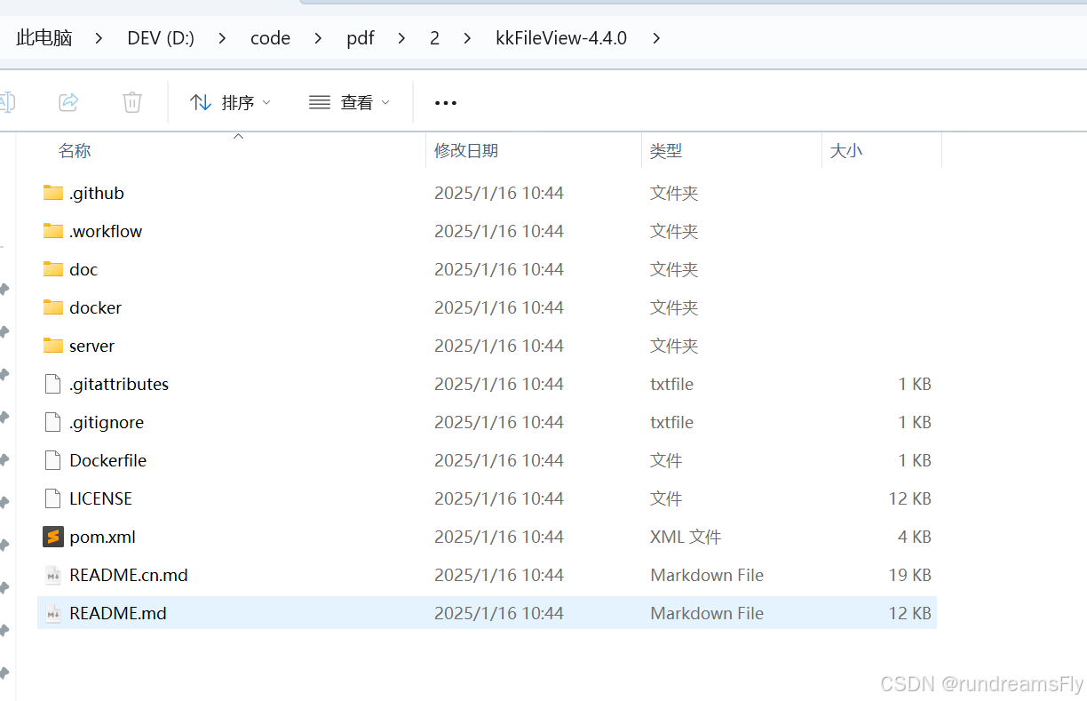Click the 19 KB size of README.cn.md
1087x701 pixels.
point(910,575)
